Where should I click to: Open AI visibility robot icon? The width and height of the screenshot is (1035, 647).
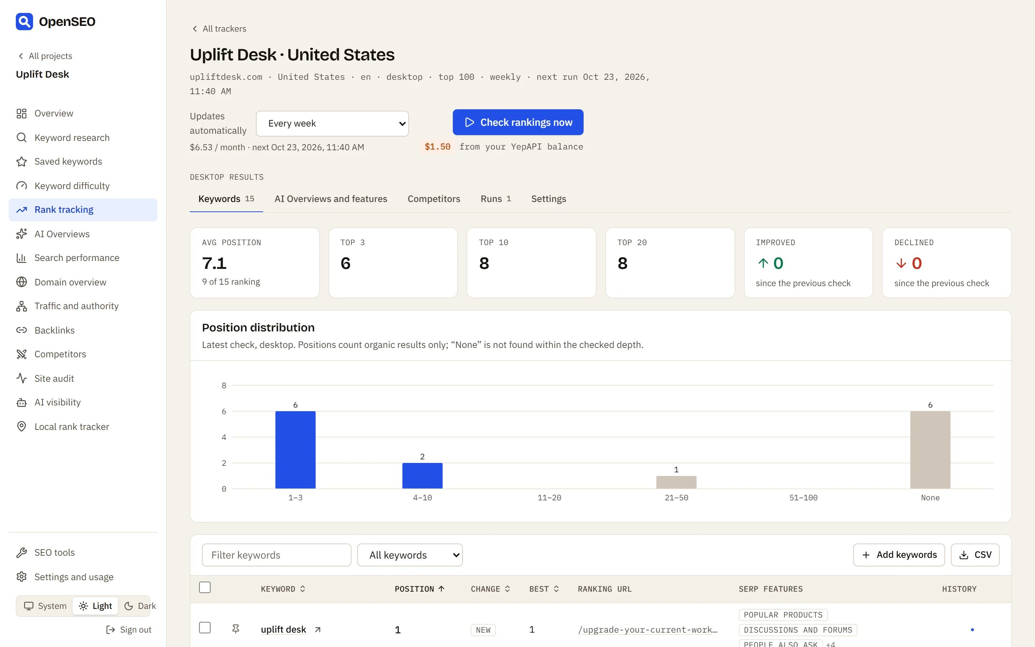pyautogui.click(x=22, y=402)
